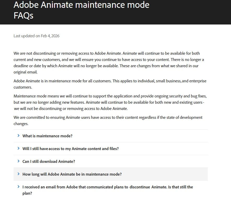Image resolution: width=231 pixels, height=197 pixels.
Task: Click the "Last updated on Feb 4, 2026" text
Action: pos(36,36)
